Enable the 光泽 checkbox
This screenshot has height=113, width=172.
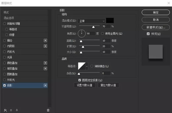pos(5,57)
